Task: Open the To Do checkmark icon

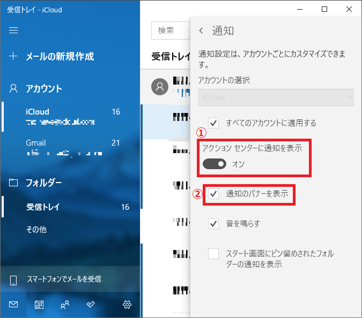Action: [x=91, y=305]
